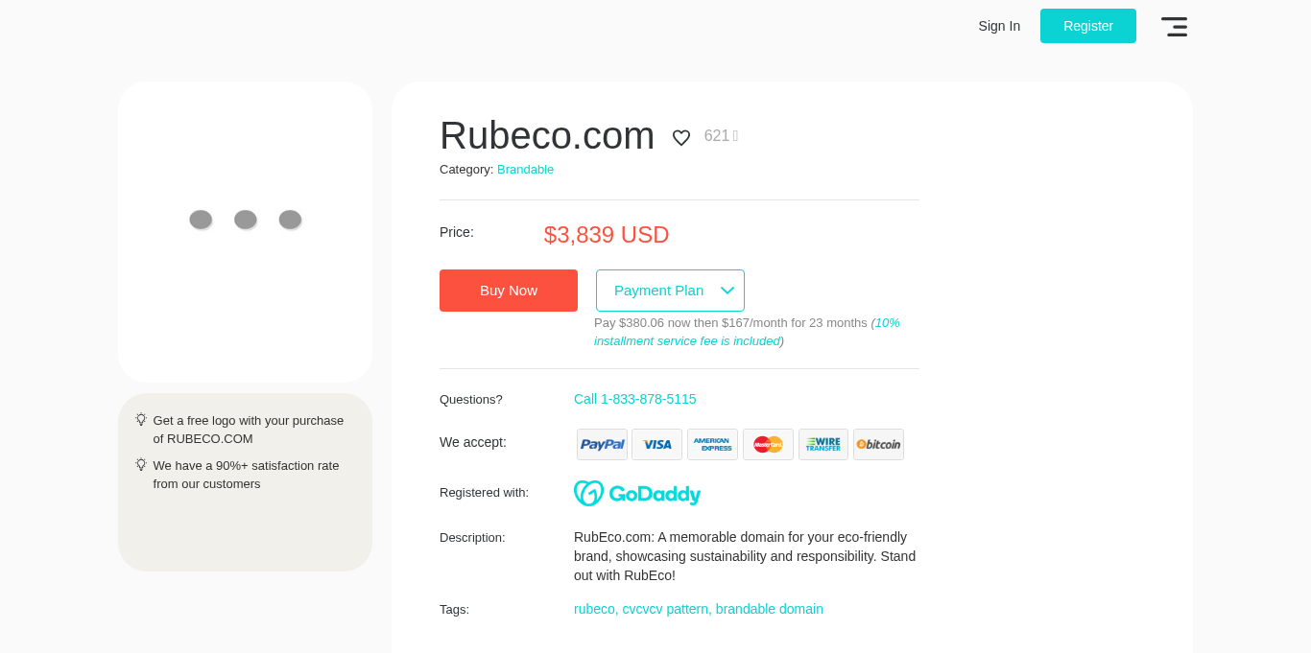Expand the Payment Plan dropdown
Viewport: 1311px width, 653px height.
pyautogui.click(x=670, y=291)
